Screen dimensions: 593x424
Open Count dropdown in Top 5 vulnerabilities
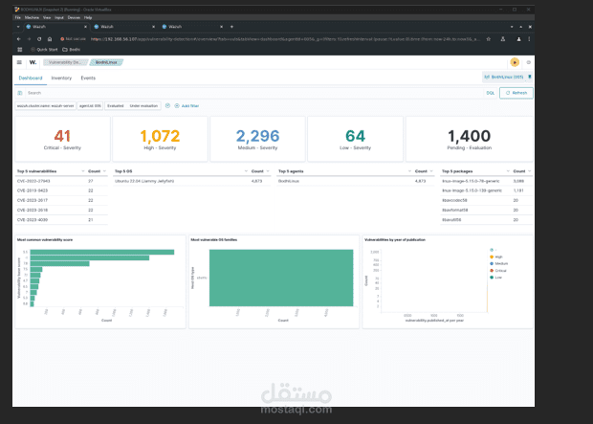[x=104, y=171]
